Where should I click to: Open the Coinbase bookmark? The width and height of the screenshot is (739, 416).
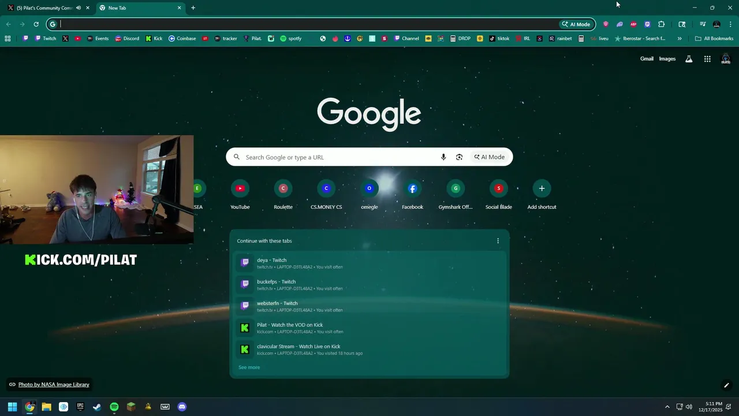pyautogui.click(x=182, y=39)
